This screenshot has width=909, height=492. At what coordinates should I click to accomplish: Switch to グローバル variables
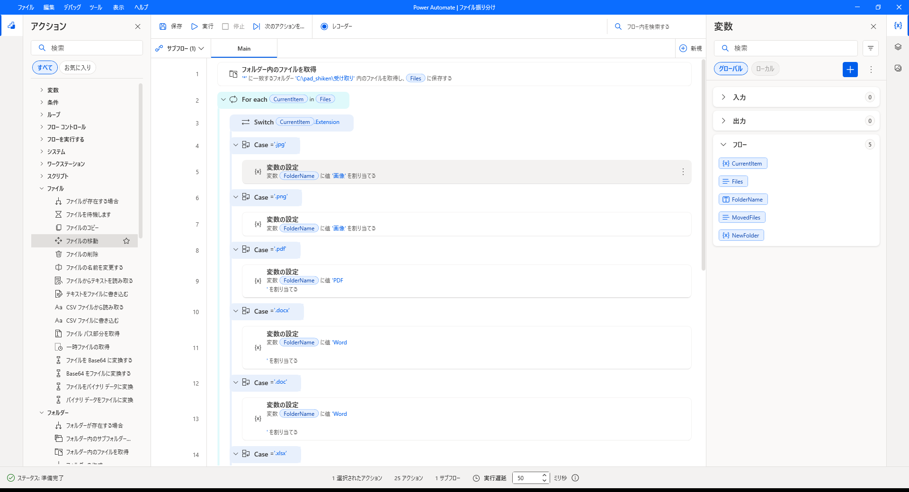tap(731, 69)
